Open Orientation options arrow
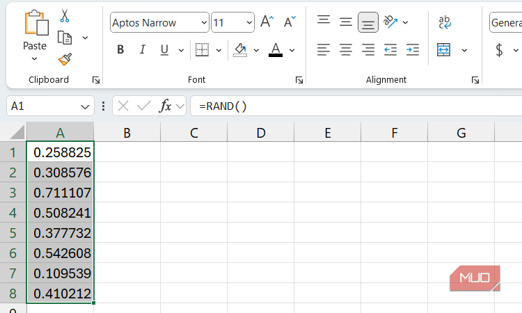This screenshot has width=522, height=313. click(406, 23)
